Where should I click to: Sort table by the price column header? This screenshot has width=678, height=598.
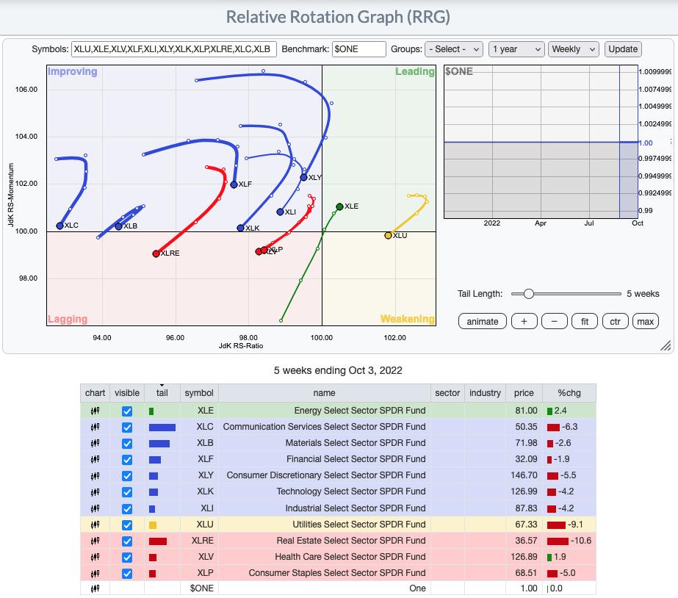524,392
